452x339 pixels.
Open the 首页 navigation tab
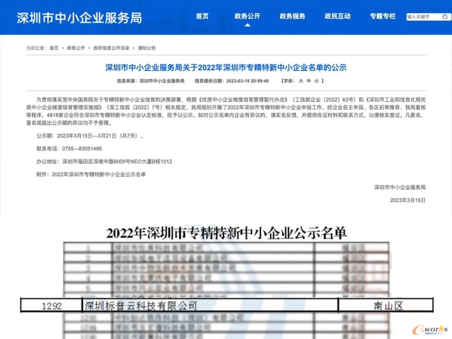(202, 16)
